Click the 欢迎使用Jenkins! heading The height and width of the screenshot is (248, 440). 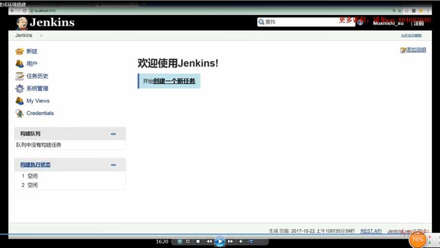pyautogui.click(x=178, y=63)
